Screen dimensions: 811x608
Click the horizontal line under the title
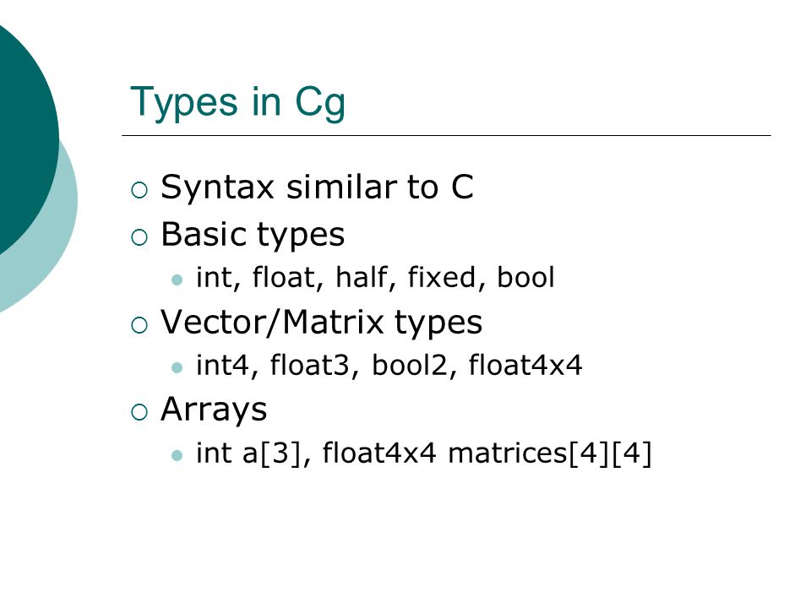coord(446,135)
